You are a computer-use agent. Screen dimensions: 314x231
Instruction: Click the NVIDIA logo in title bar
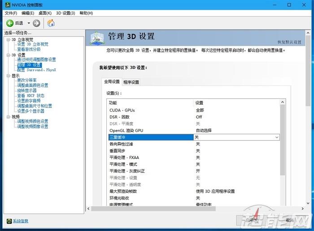click(8, 5)
